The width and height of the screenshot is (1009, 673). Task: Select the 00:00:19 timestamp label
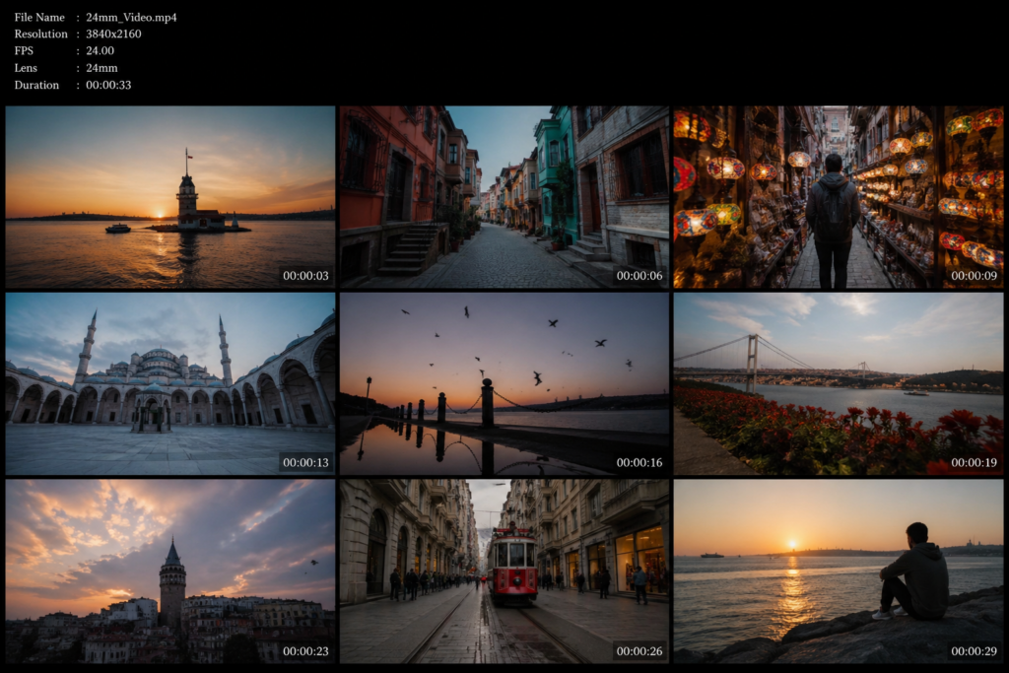(974, 463)
